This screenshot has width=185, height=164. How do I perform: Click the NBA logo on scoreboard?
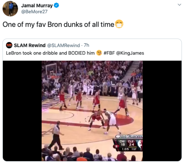(140, 144)
